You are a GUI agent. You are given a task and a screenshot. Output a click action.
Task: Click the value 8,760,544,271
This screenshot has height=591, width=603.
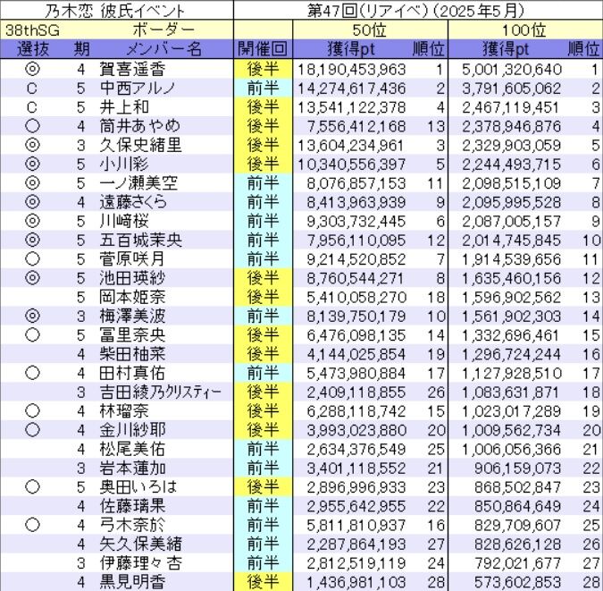pos(356,279)
